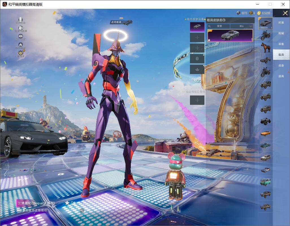
Task: Switch to the 时装 tab
Action: 281,23
